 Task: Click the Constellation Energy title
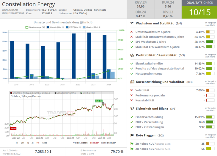tap(28, 4)
